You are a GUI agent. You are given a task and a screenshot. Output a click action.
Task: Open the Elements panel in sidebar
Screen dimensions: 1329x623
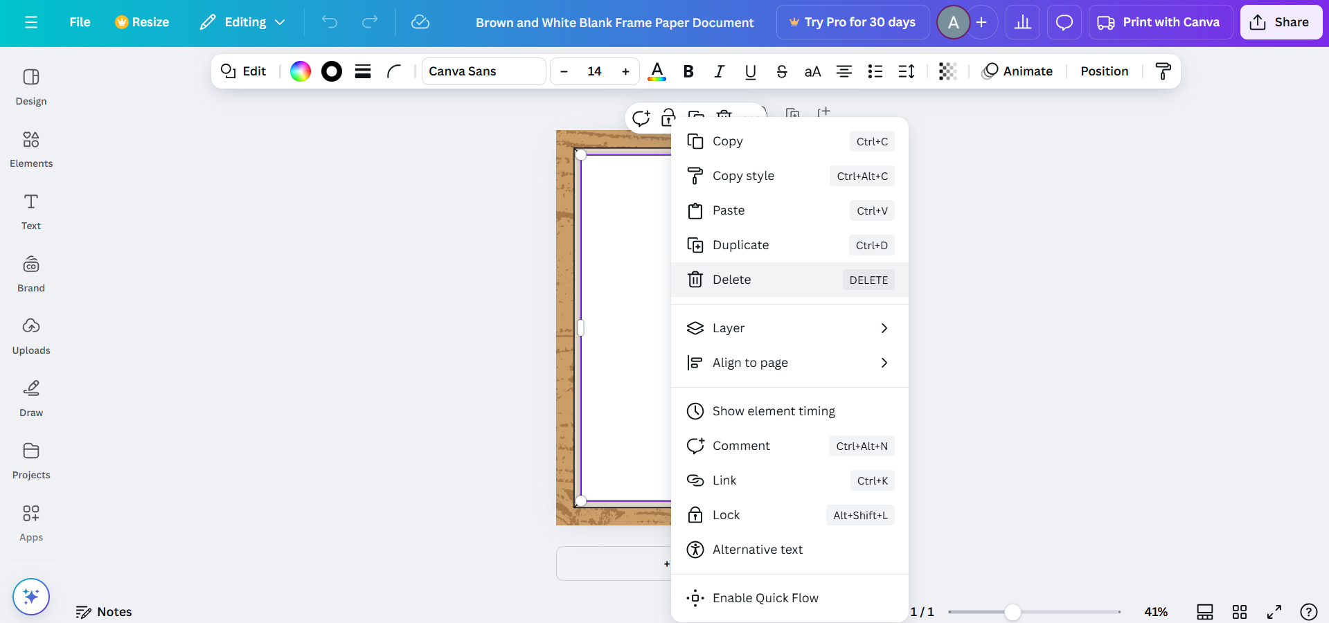pos(31,149)
